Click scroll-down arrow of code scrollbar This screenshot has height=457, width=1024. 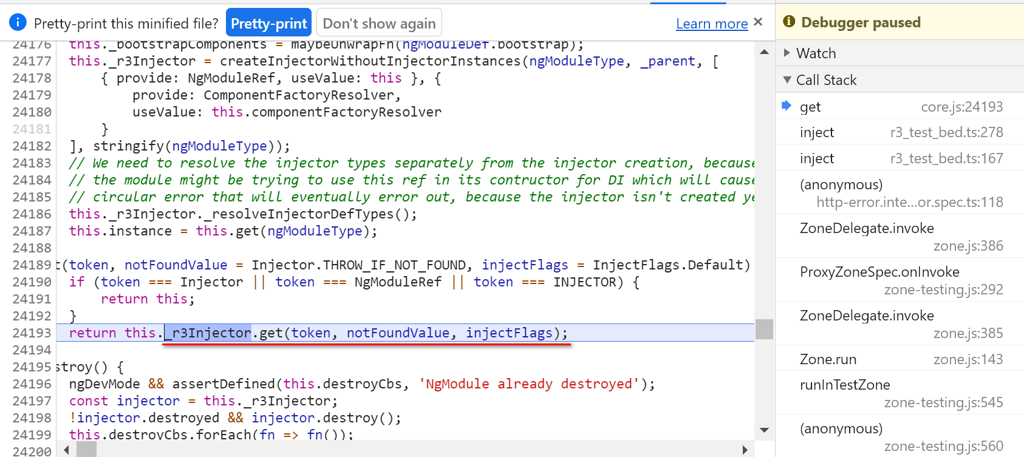coord(764,430)
